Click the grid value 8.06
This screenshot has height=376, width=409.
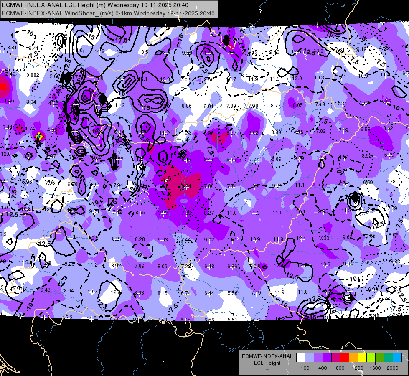[x=394, y=234]
